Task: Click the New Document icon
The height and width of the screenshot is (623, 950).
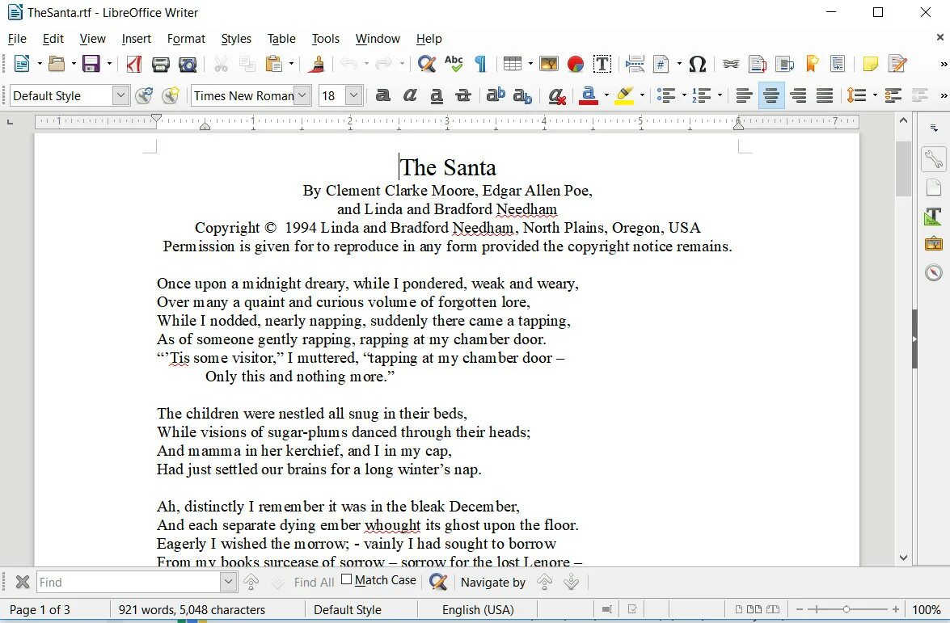Action: pyautogui.click(x=22, y=64)
